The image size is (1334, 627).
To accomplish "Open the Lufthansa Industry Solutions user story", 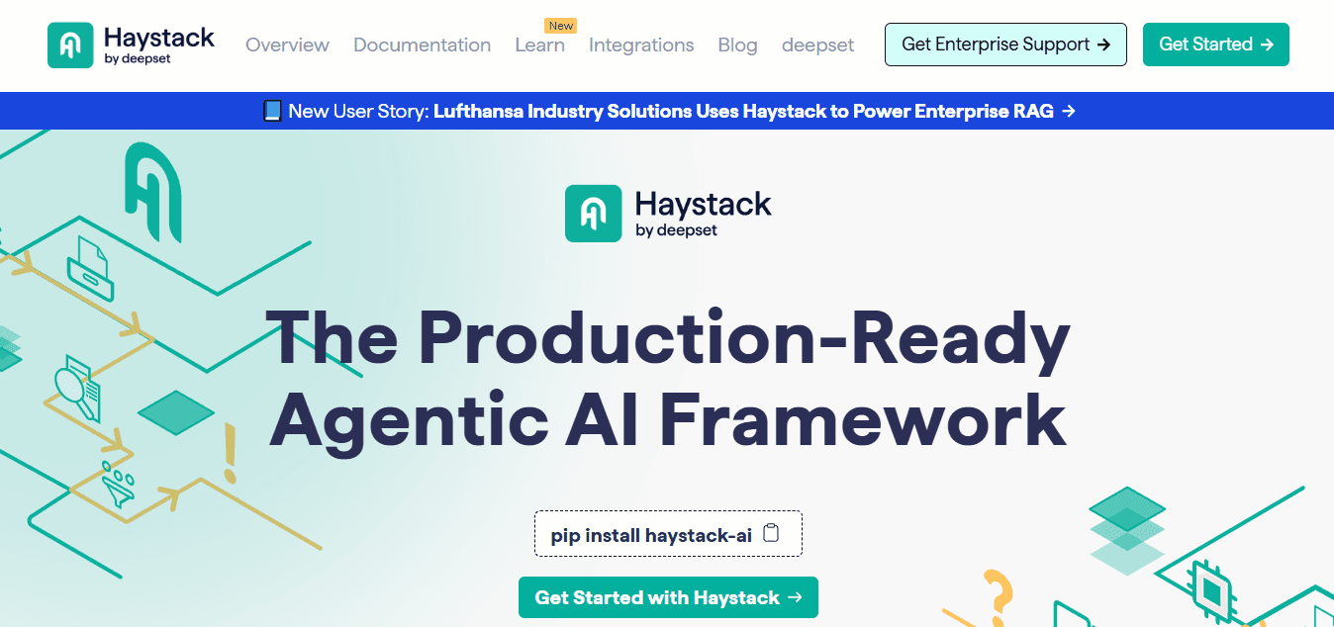I will pyautogui.click(x=742, y=111).
